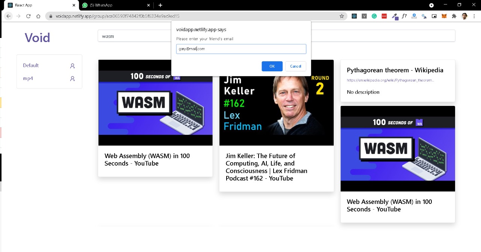Reload the current page
Image resolution: width=481 pixels, height=252 pixels.
(x=28, y=16)
